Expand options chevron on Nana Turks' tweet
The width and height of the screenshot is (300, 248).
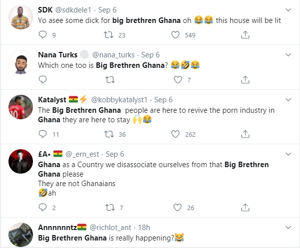tap(288, 54)
